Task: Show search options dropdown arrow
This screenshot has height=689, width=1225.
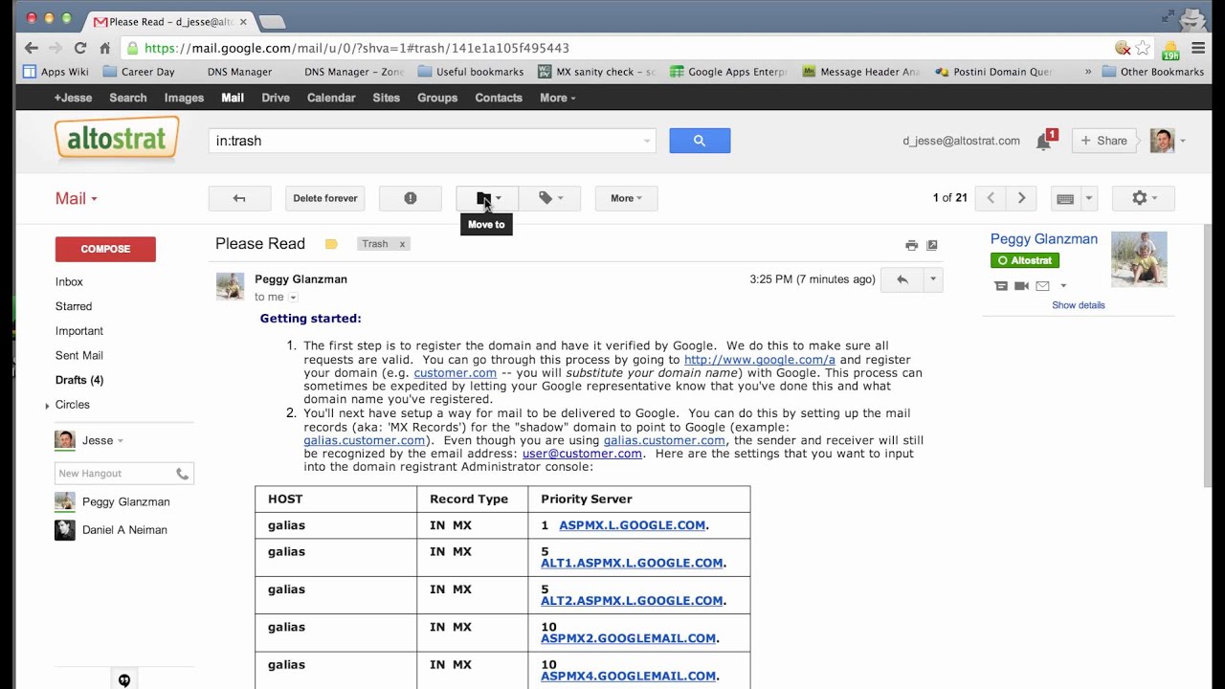Action: pyautogui.click(x=647, y=142)
